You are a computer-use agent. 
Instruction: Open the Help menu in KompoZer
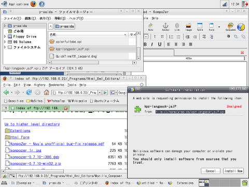tap(155, 18)
